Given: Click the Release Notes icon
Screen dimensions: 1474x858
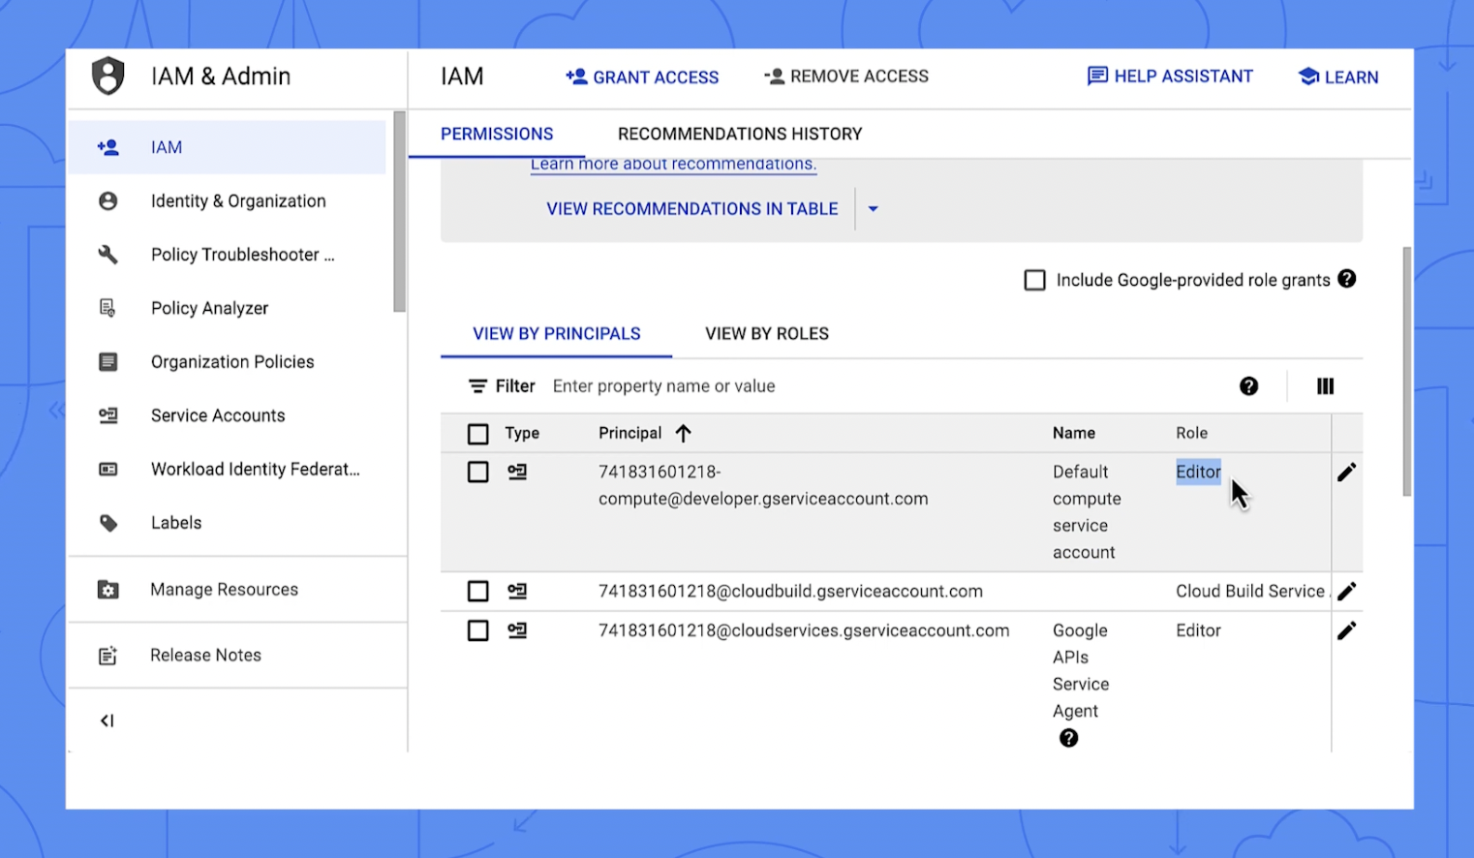Looking at the screenshot, I should 108,656.
